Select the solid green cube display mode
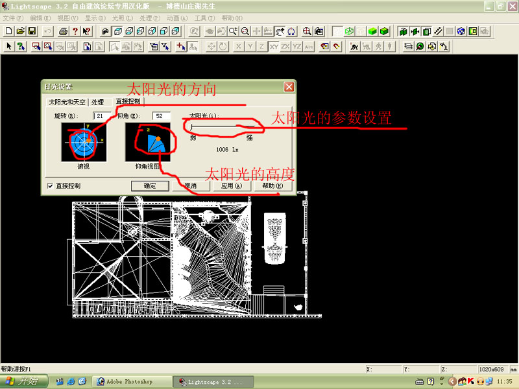Viewport: 519px width, 389px height. point(372,31)
